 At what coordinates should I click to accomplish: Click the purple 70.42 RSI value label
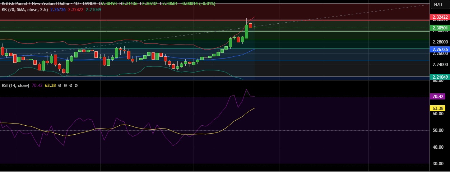coord(440,97)
